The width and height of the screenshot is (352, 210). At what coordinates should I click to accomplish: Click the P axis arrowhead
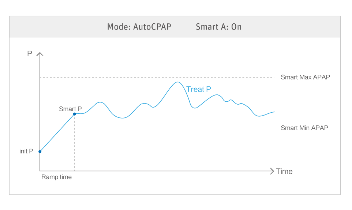click(40, 54)
